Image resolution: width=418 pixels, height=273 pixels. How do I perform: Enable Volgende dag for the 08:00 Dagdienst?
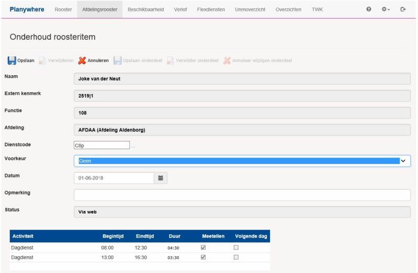(x=236, y=247)
